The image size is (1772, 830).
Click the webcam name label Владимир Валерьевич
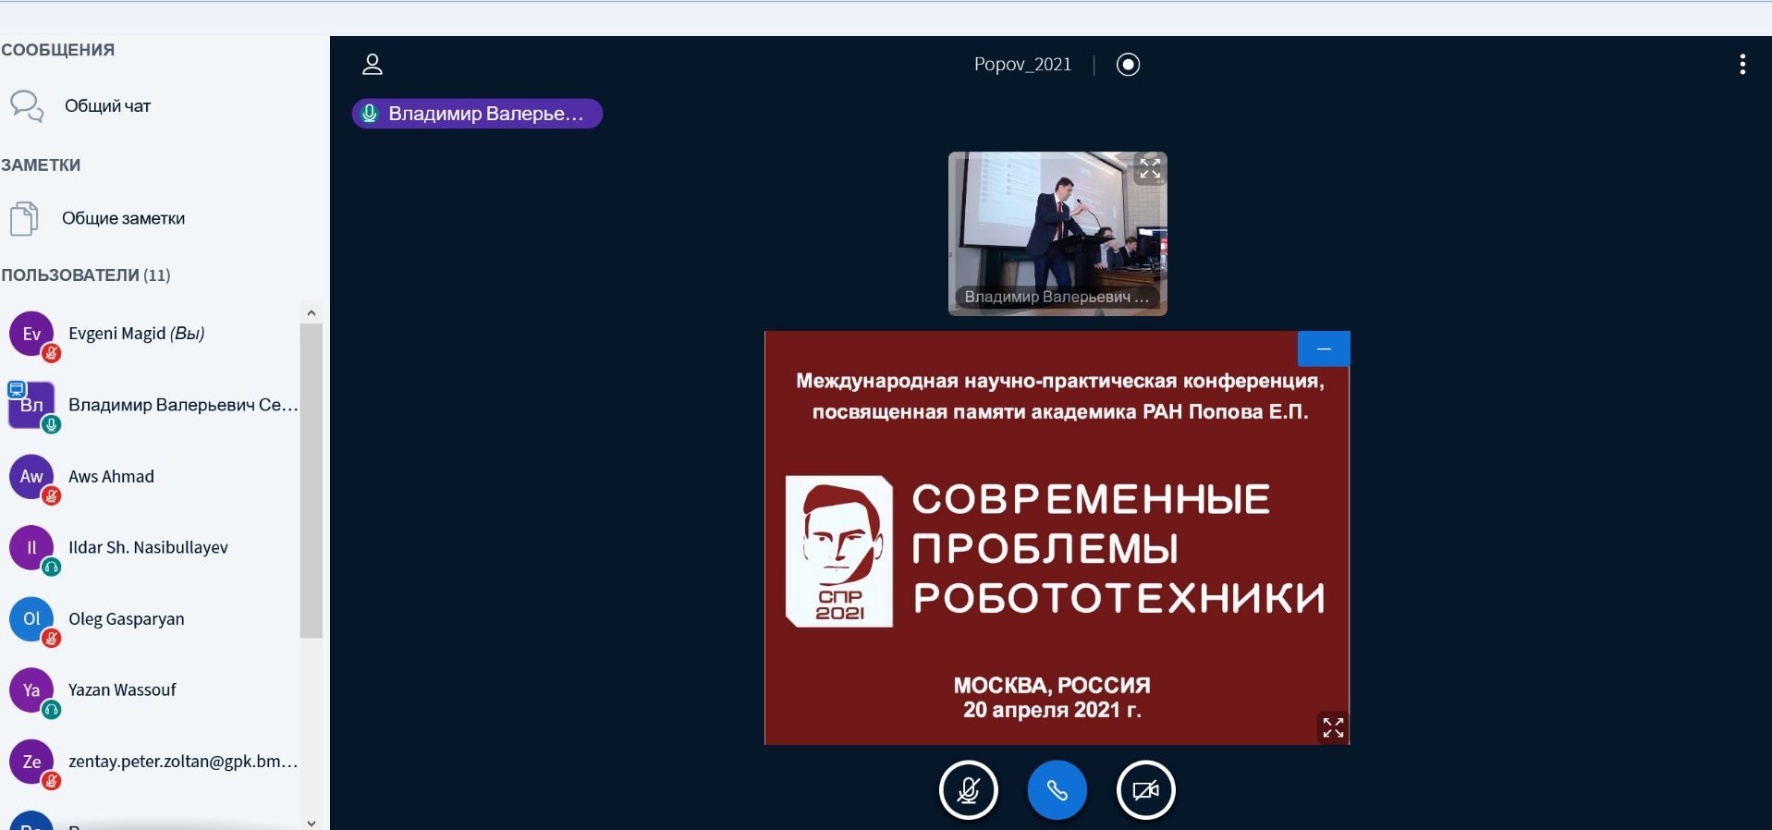[1057, 297]
